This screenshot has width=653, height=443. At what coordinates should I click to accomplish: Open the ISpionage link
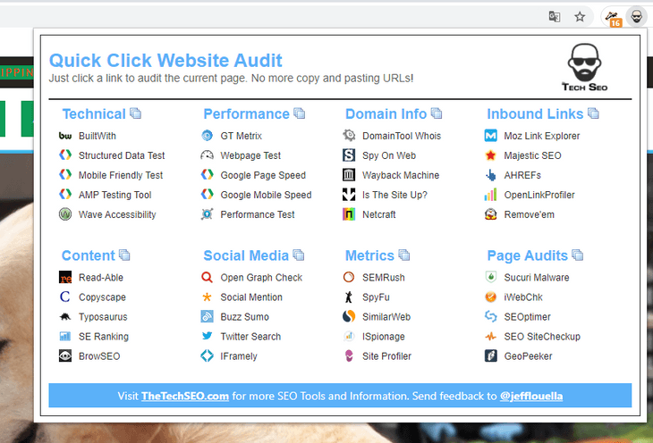tap(384, 337)
